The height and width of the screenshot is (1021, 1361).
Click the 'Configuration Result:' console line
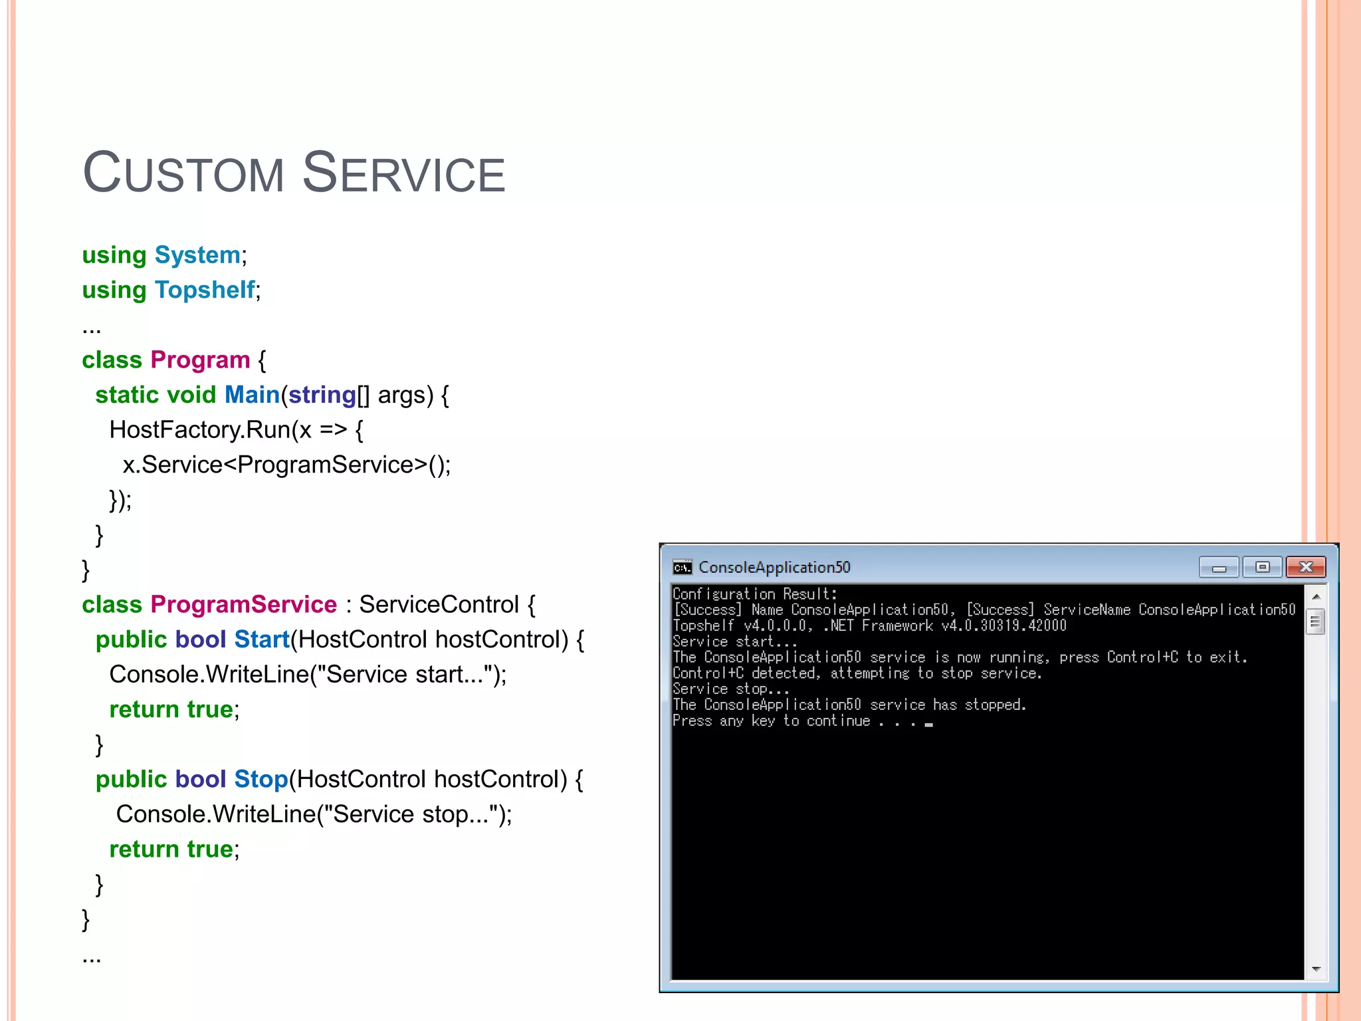[754, 594]
